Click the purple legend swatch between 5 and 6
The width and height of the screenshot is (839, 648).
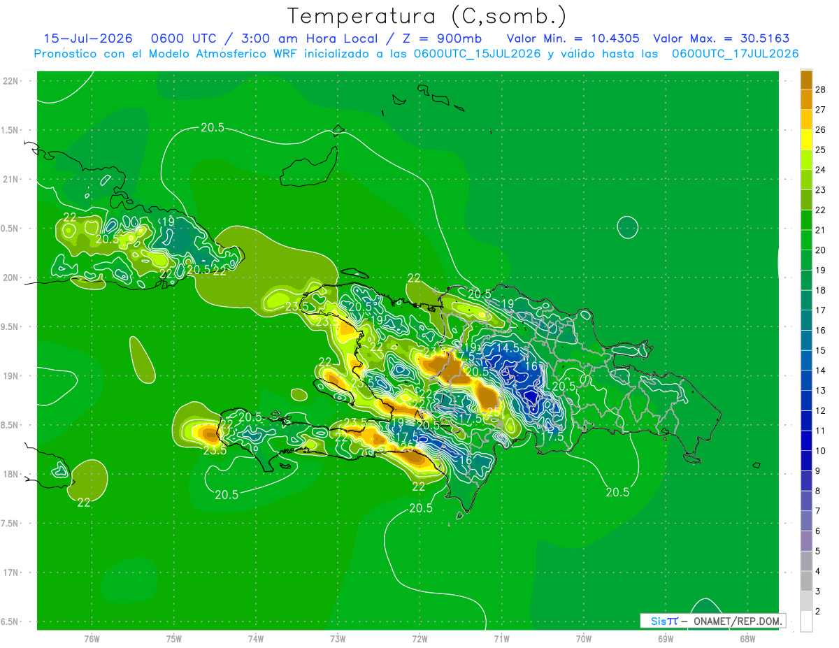[806, 541]
